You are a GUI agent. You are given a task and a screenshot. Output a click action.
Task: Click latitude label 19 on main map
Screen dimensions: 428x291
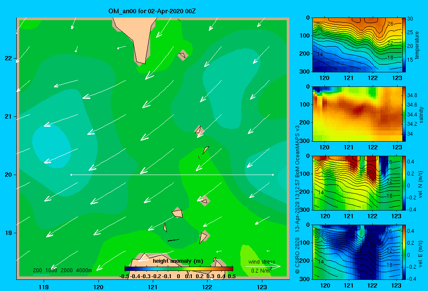pos(9,233)
